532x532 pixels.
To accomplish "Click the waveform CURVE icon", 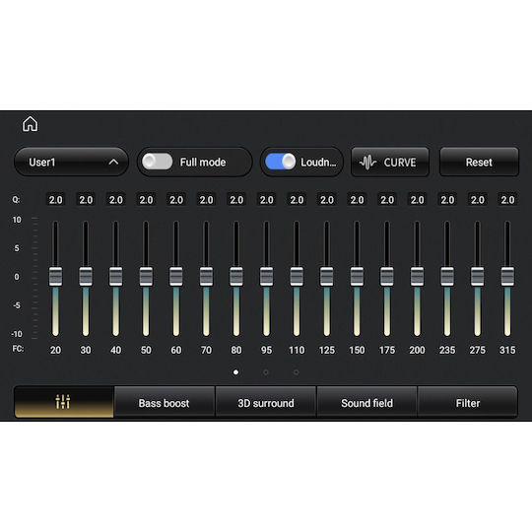I will click(x=367, y=163).
